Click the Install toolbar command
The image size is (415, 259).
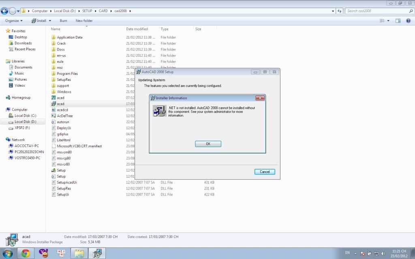click(39, 21)
